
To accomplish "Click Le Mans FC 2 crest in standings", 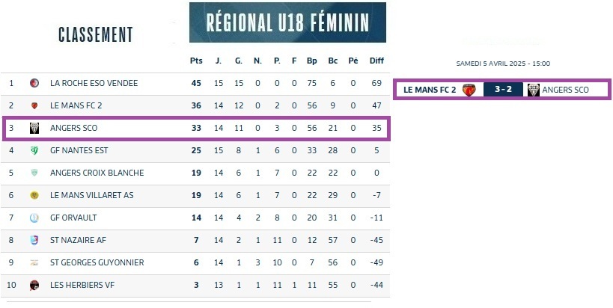I will [34, 105].
